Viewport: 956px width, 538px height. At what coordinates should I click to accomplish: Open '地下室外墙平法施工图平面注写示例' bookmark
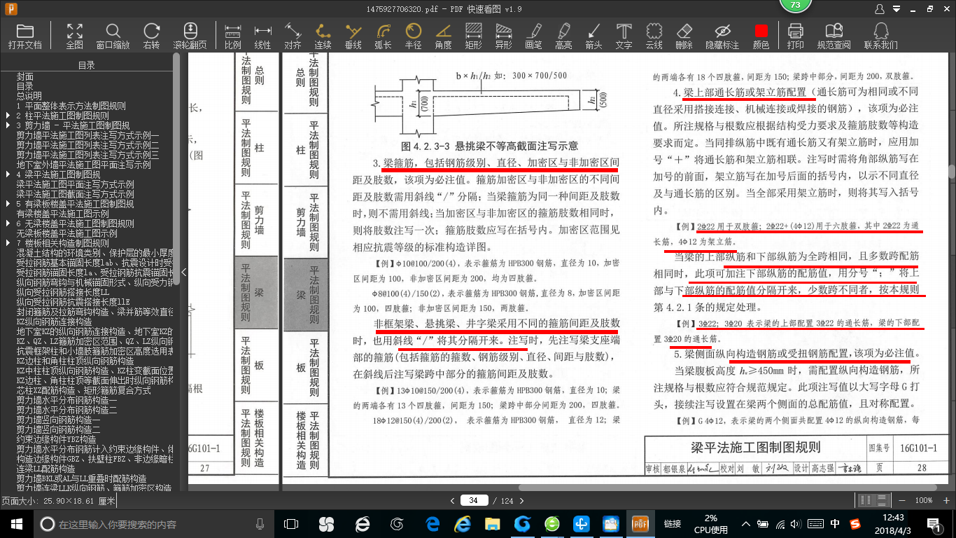click(84, 165)
